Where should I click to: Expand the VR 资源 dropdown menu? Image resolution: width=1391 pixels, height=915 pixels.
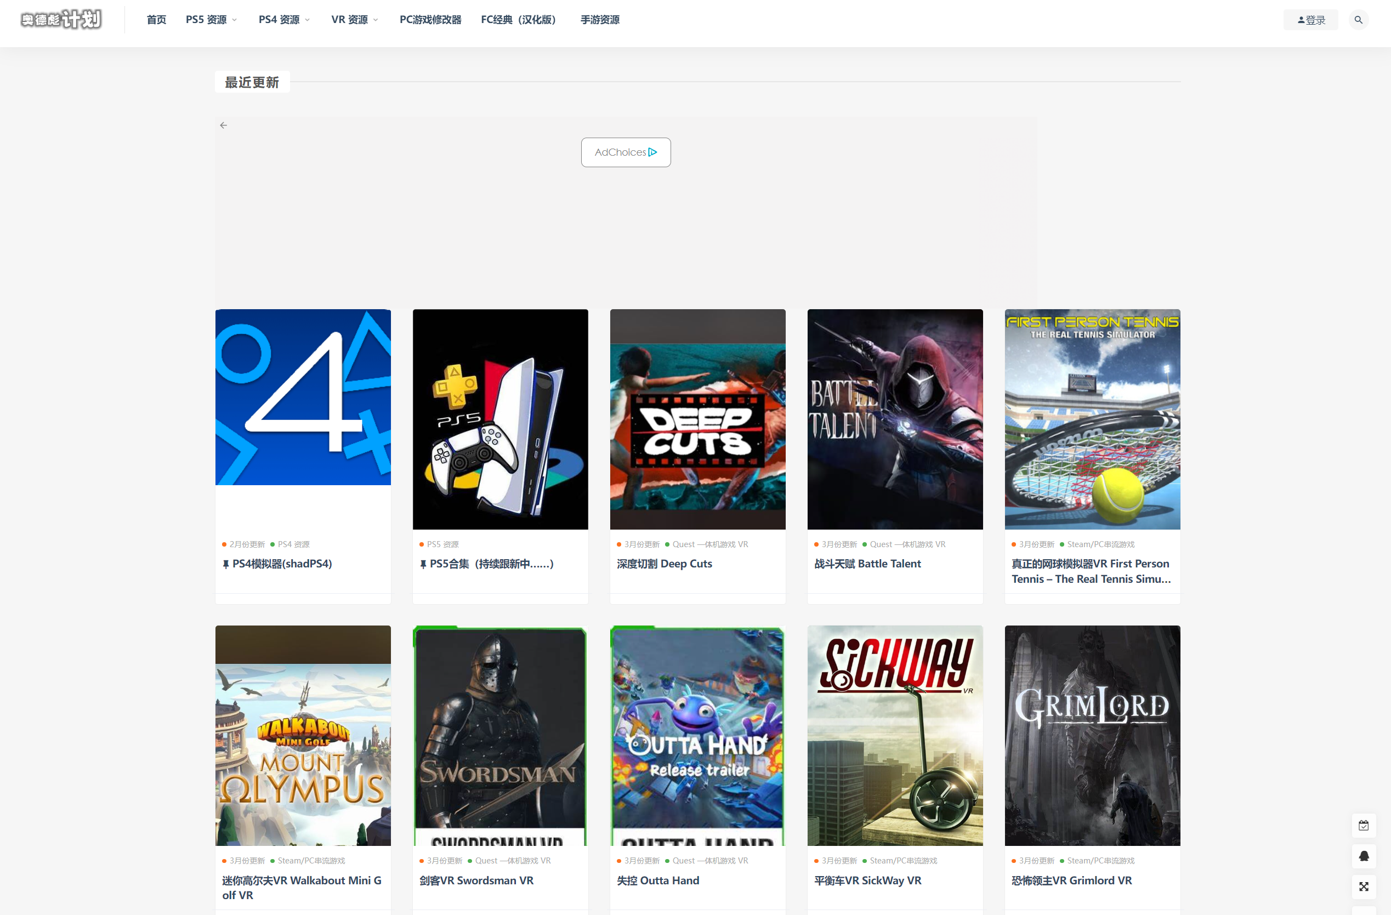tap(354, 20)
